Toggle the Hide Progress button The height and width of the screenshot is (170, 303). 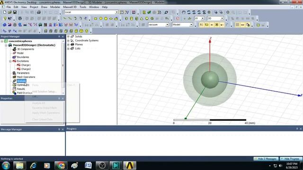(x=291, y=159)
